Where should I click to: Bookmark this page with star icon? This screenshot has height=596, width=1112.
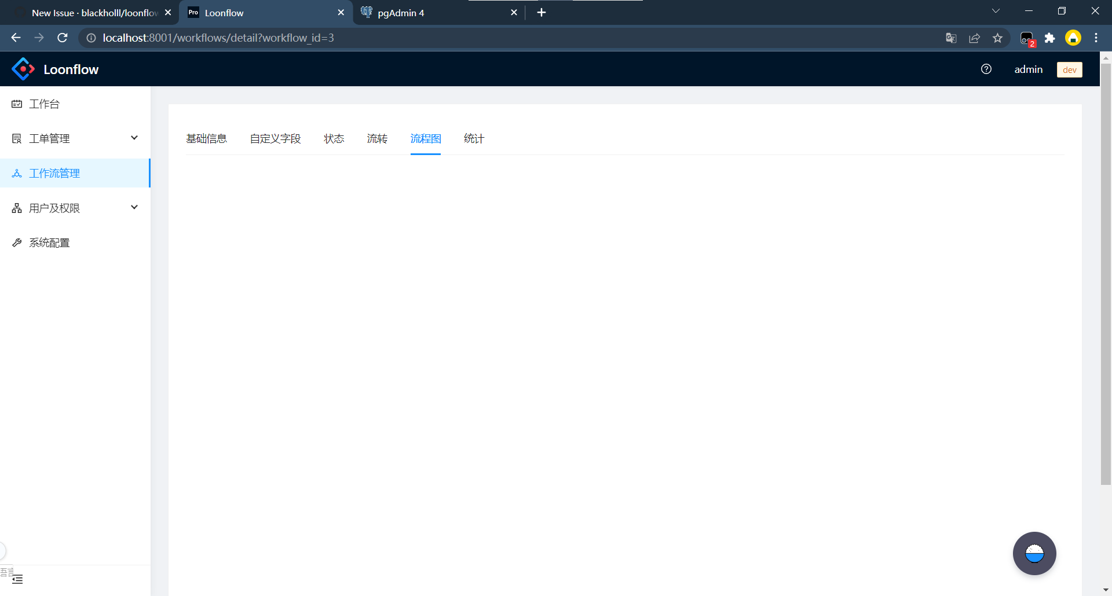click(997, 38)
